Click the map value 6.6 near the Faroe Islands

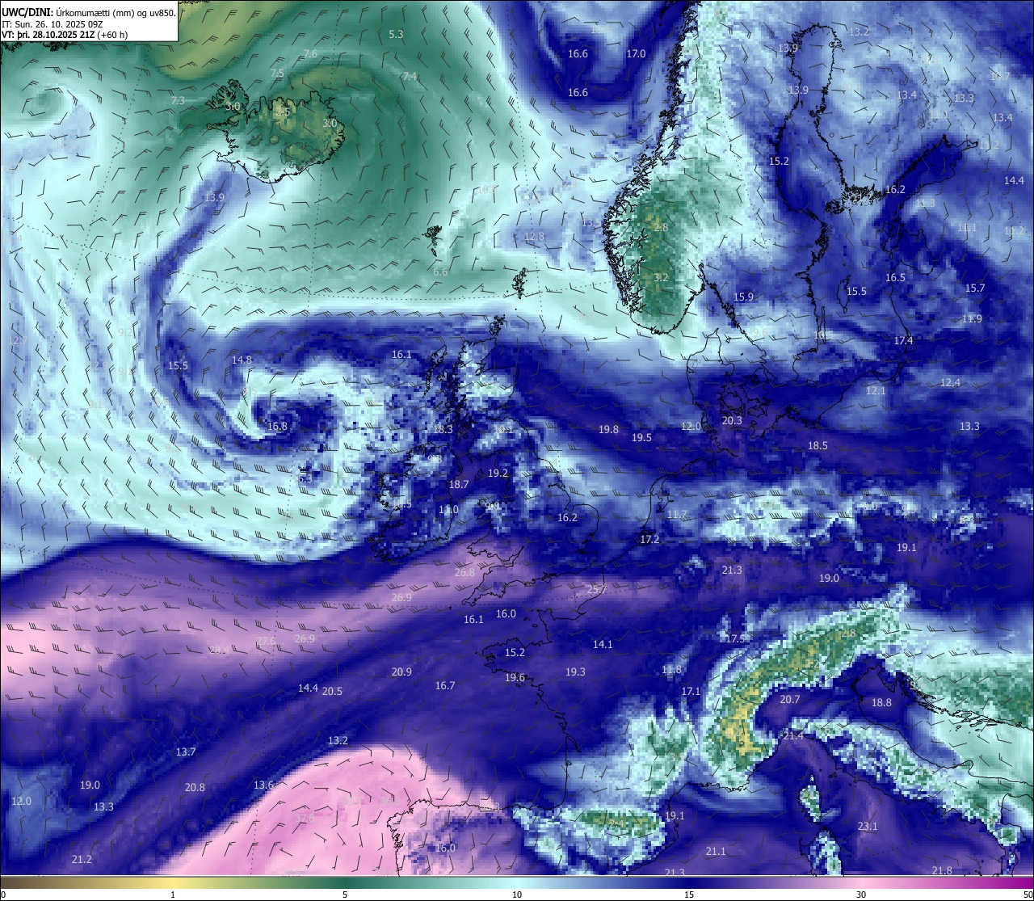coord(440,272)
